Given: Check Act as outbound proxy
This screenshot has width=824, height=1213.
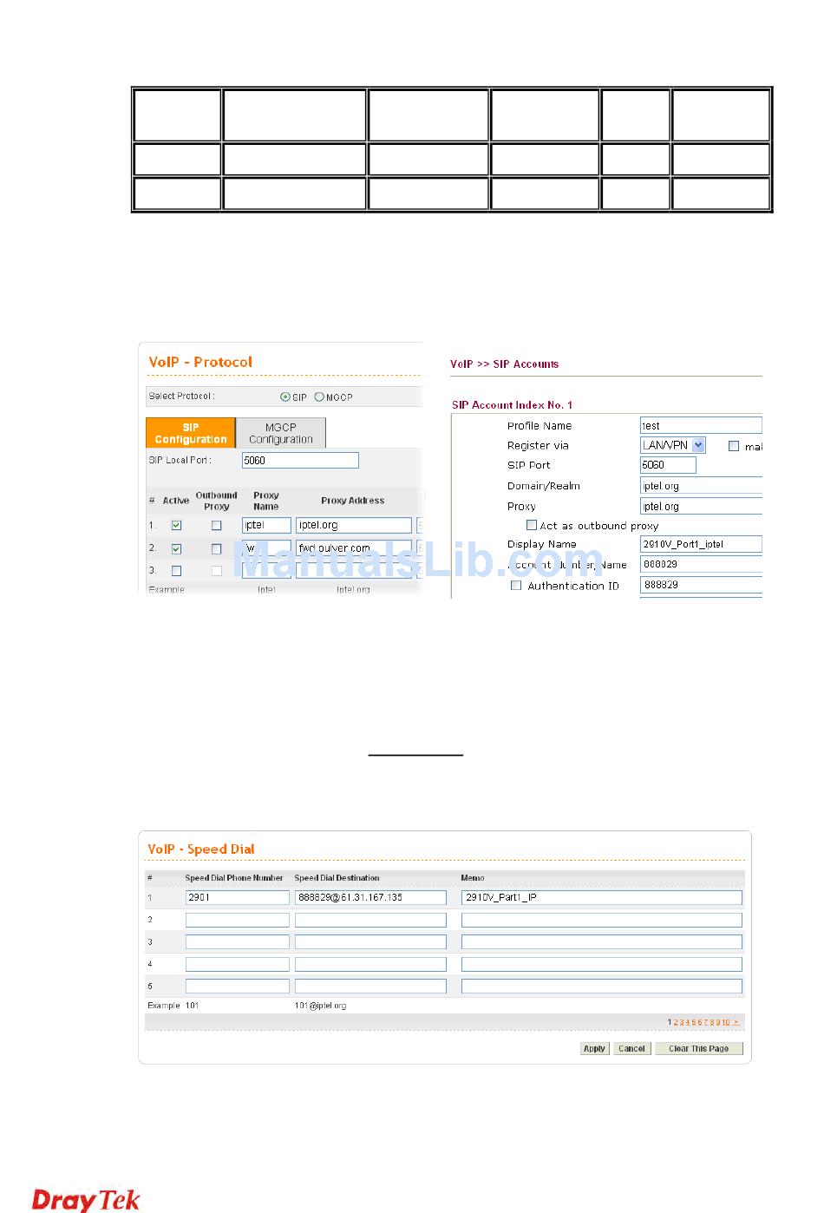Looking at the screenshot, I should tap(532, 525).
